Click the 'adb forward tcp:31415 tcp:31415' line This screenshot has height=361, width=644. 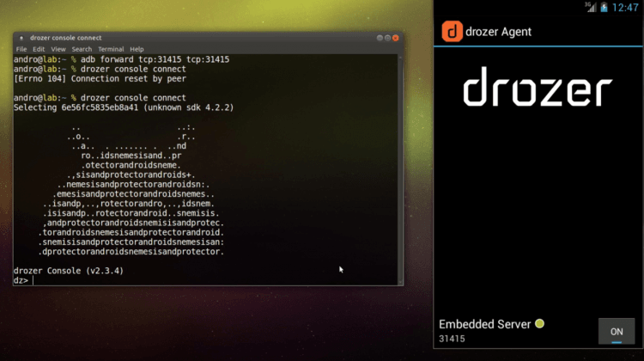tap(122, 59)
